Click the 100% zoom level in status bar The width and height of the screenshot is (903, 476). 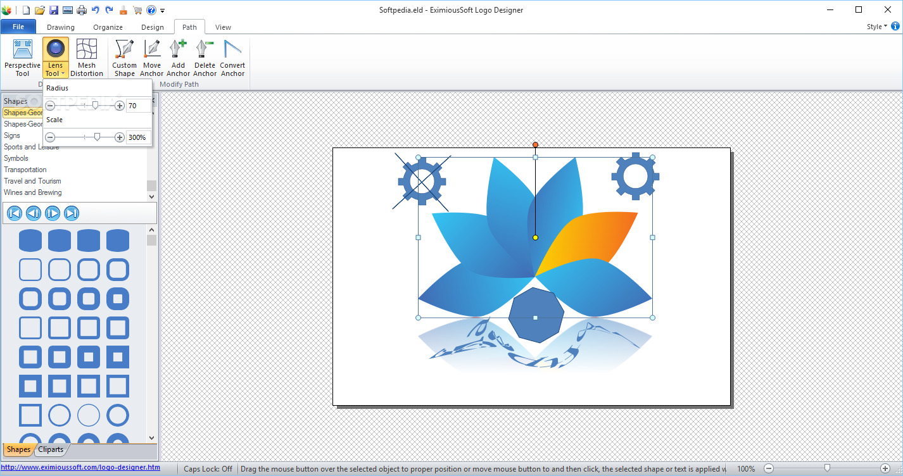pos(746,469)
